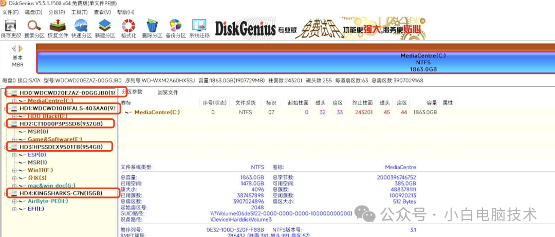Expand the Game&Software(E:) tree node

[14, 139]
